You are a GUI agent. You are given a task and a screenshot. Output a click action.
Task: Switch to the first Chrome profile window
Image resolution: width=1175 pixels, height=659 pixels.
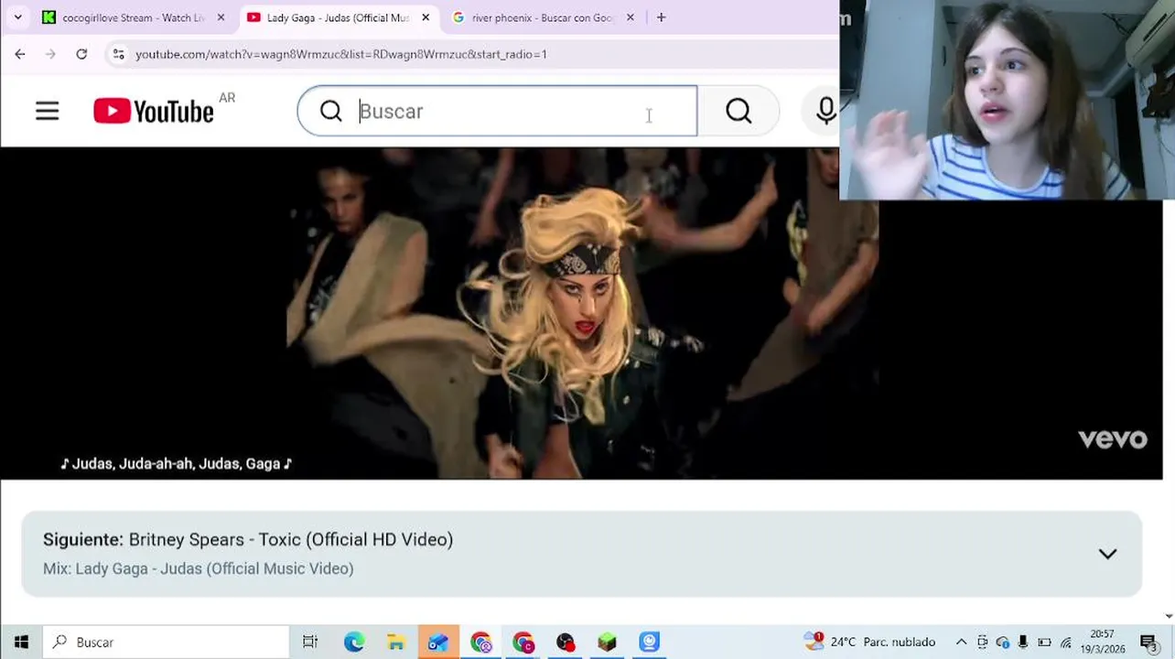[x=480, y=642]
